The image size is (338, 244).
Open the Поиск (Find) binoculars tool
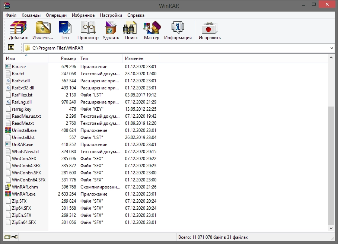click(130, 28)
